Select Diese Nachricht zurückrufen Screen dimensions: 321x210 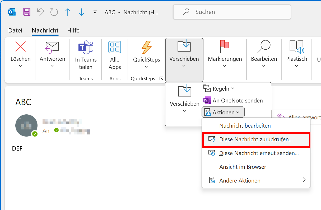click(x=256, y=140)
